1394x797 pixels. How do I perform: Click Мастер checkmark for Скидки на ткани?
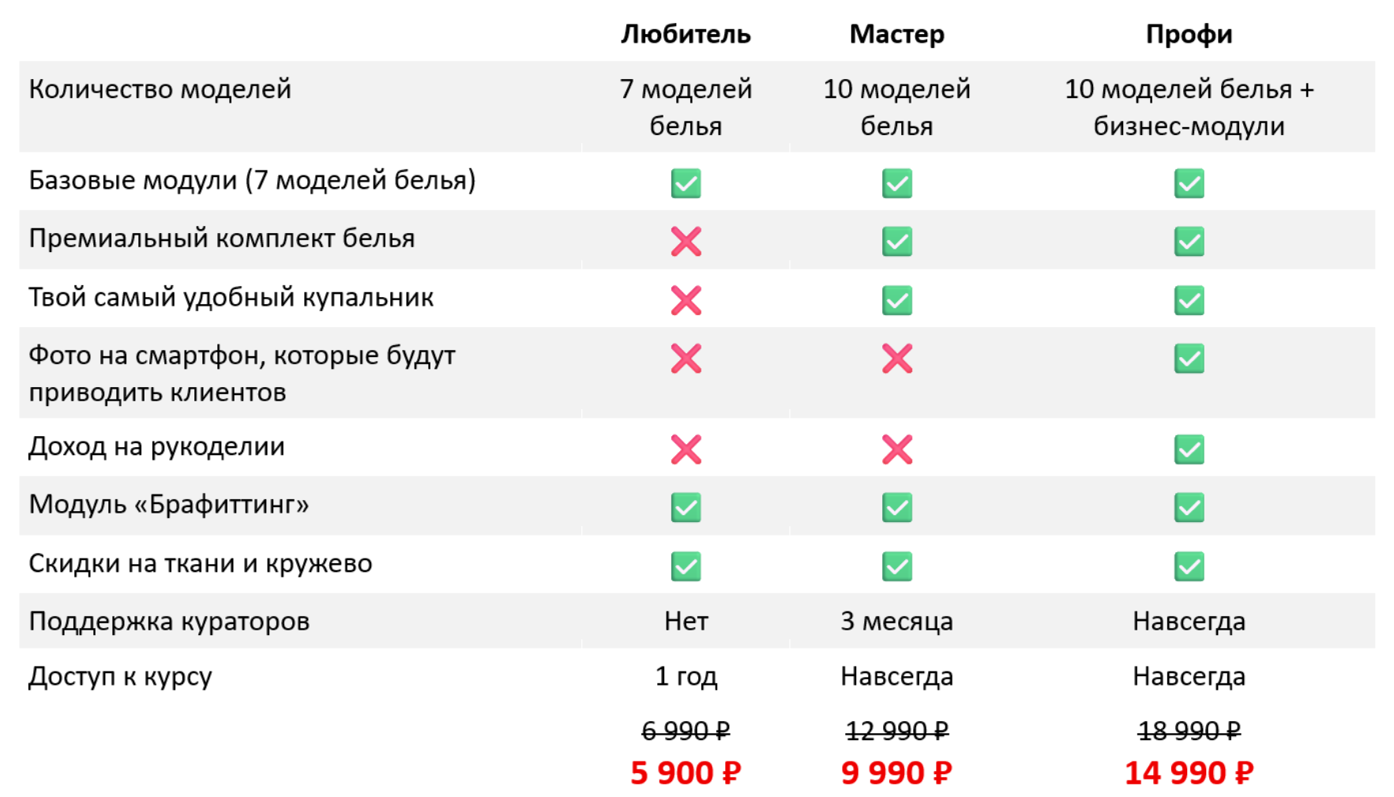tap(896, 566)
